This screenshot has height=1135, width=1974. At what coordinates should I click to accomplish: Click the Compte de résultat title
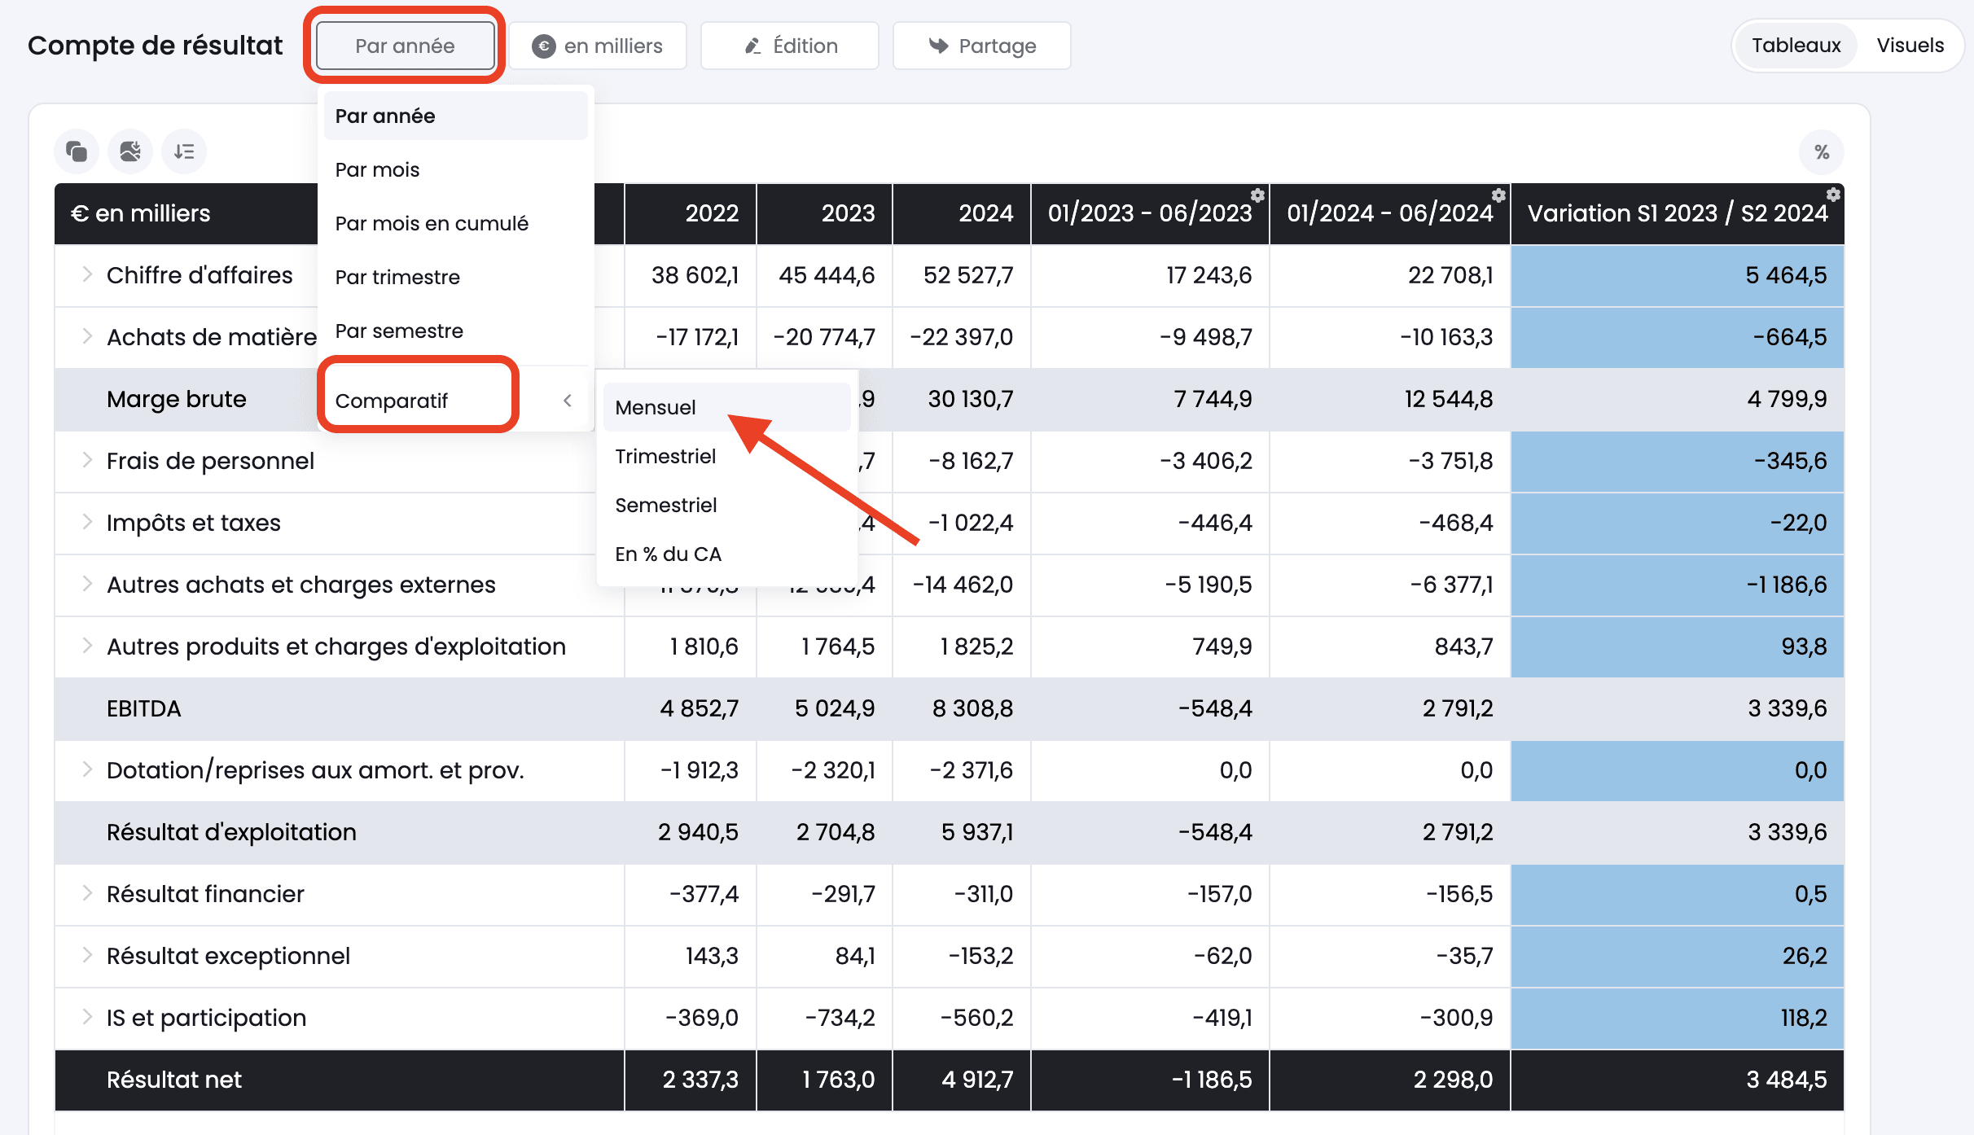click(156, 46)
